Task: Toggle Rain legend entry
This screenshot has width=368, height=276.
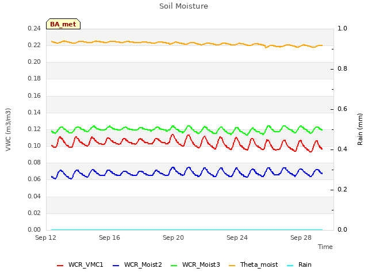Action: [x=299, y=264]
